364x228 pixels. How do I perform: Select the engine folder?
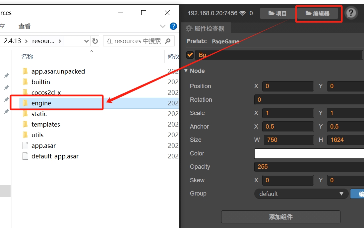41,103
